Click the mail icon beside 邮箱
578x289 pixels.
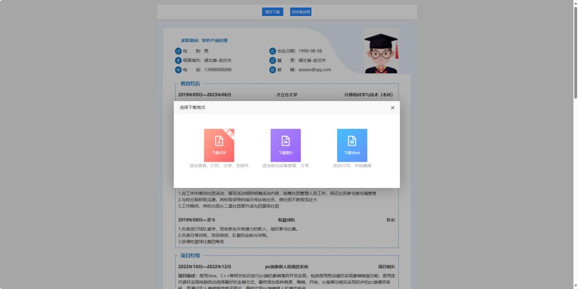pos(272,70)
